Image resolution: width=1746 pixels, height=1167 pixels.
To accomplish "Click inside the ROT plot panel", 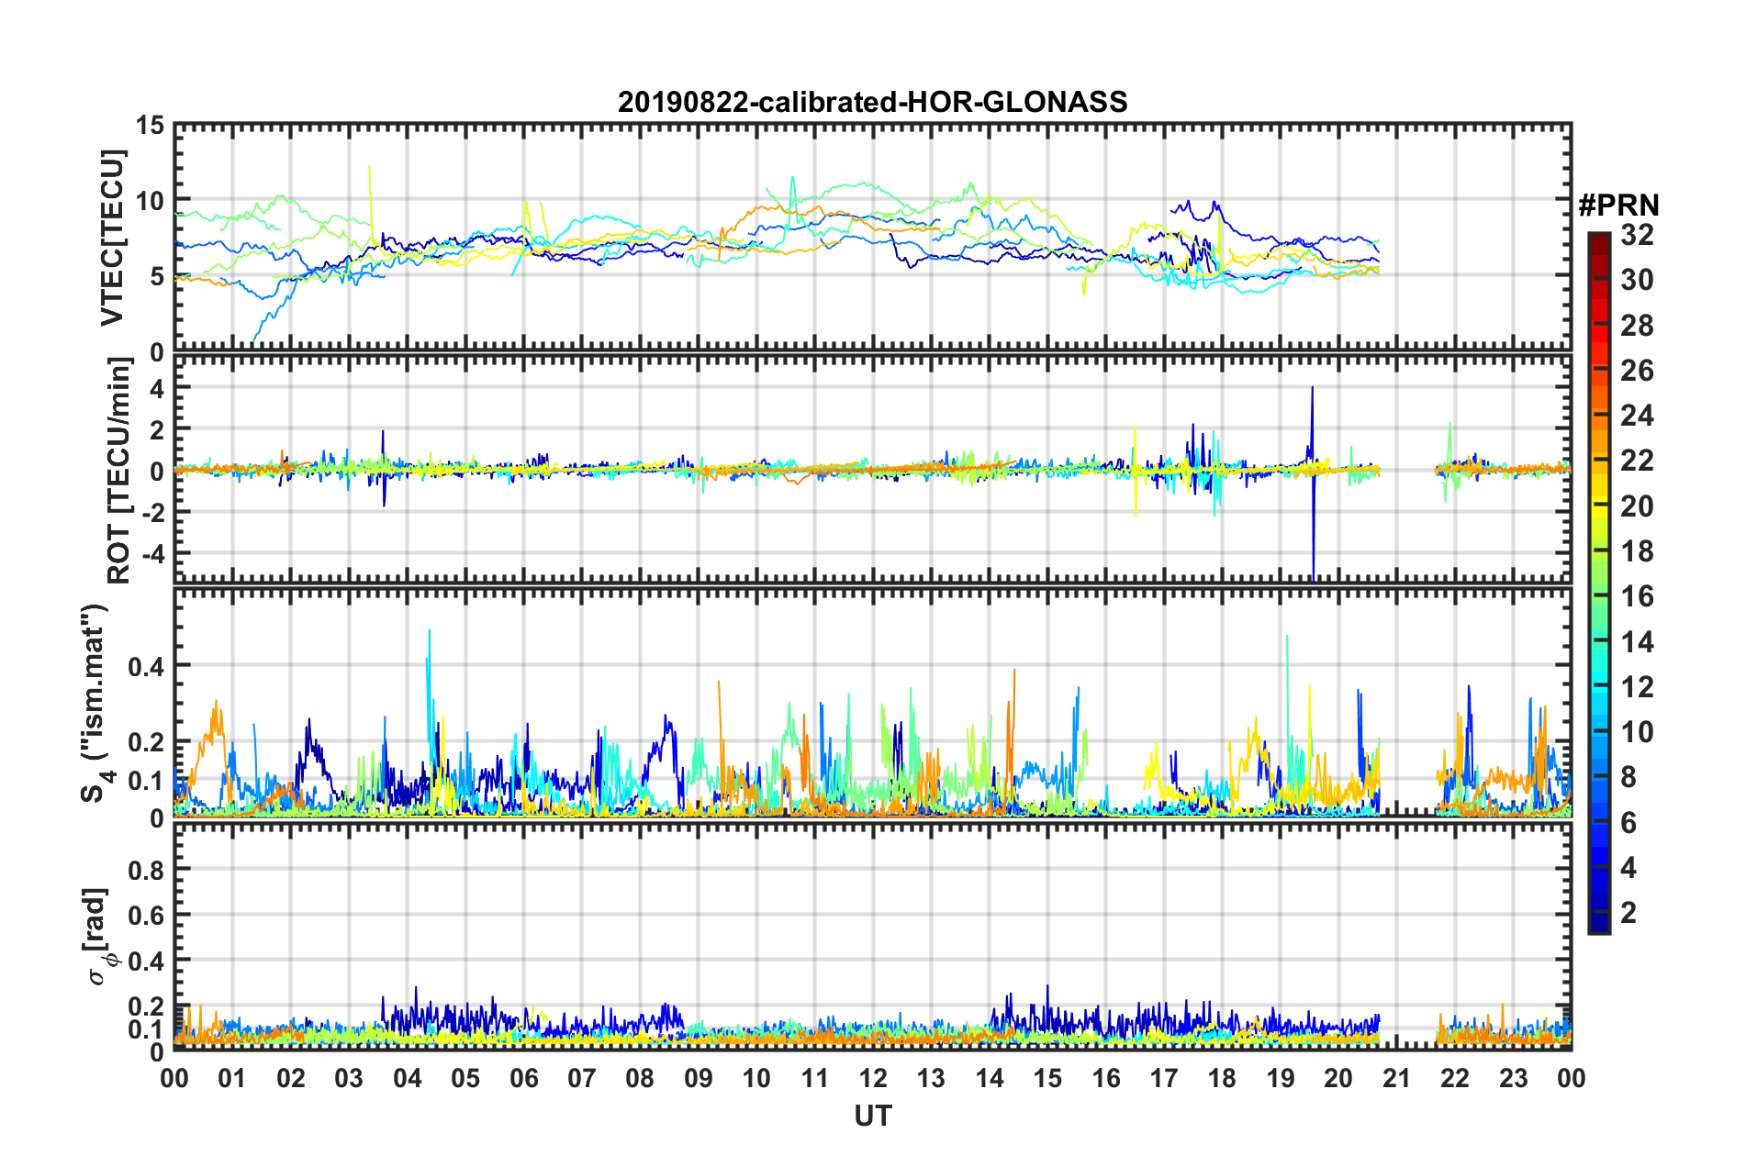I will [x=873, y=470].
